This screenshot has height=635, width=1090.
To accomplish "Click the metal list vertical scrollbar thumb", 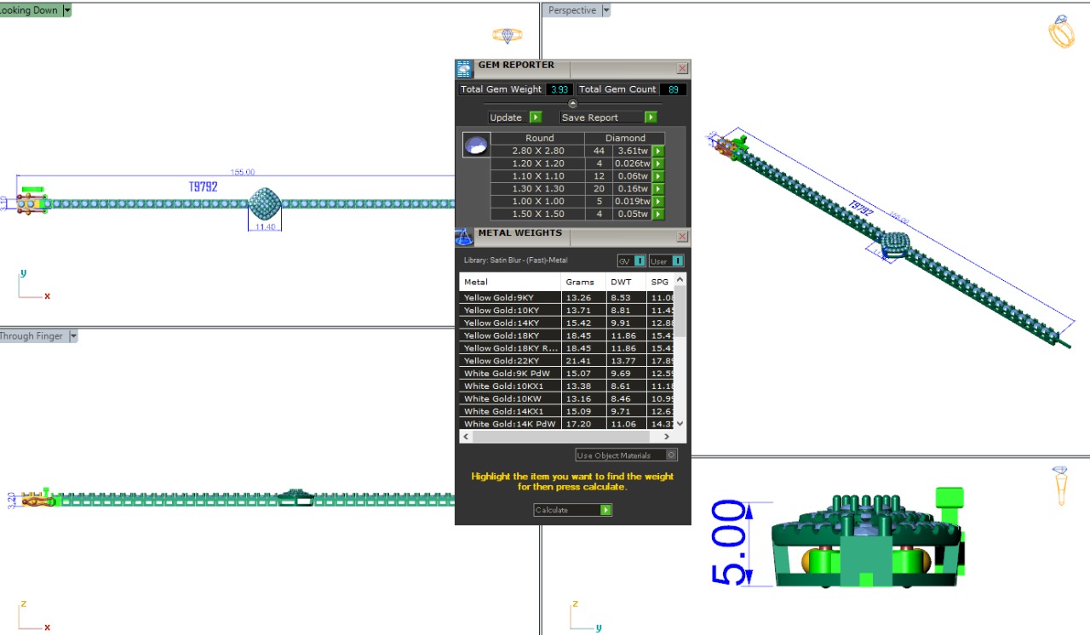I will (680, 312).
